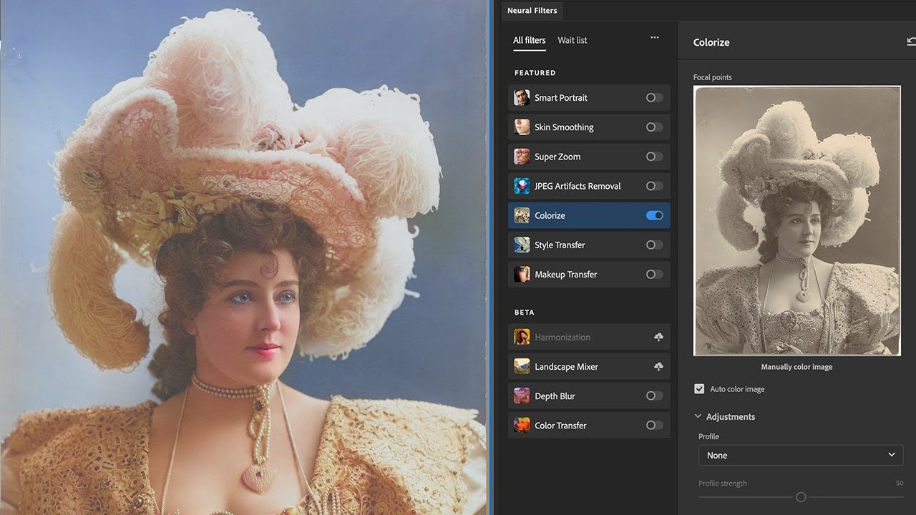Enable the Smart Portrait toggle
The image size is (916, 515).
coord(654,97)
